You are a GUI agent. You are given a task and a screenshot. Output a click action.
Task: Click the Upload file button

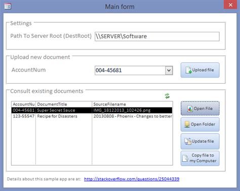(x=200, y=70)
